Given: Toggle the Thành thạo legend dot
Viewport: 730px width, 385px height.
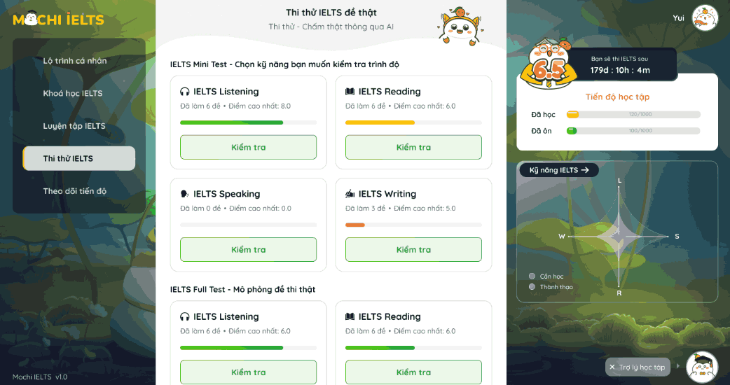Looking at the screenshot, I should [532, 287].
